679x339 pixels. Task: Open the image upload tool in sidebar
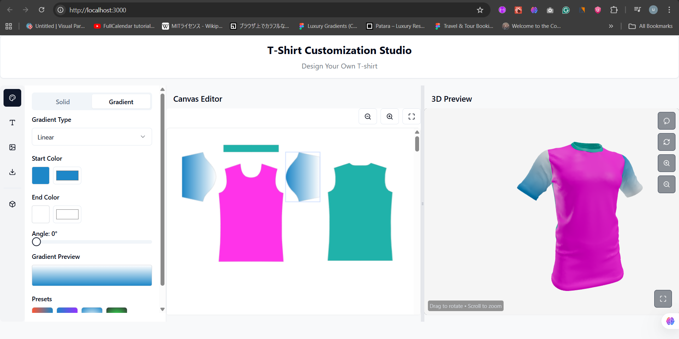pyautogui.click(x=12, y=147)
